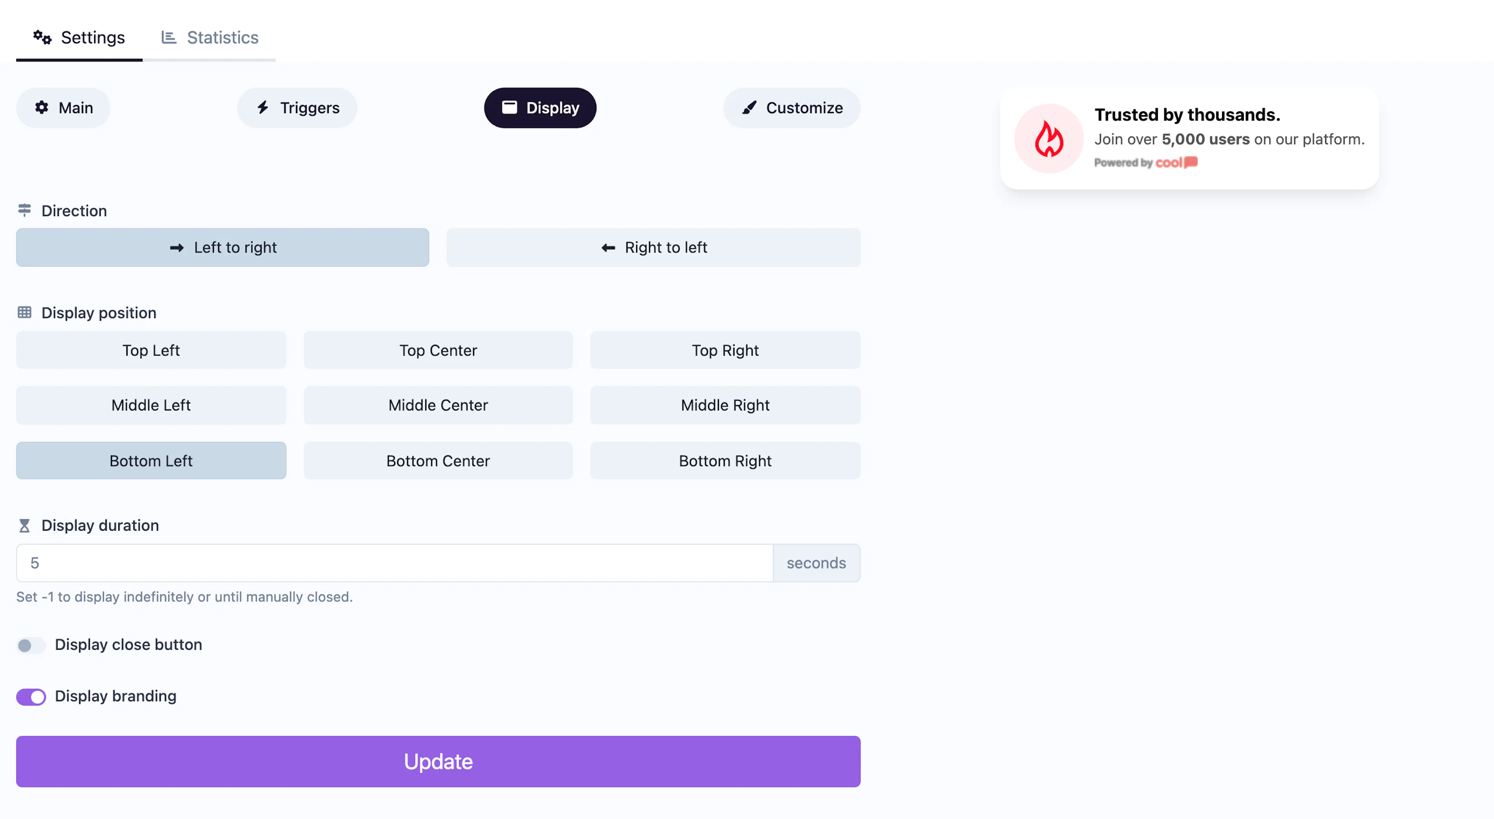Focus the Display duration seconds input field
The width and height of the screenshot is (1494, 819).
point(395,563)
